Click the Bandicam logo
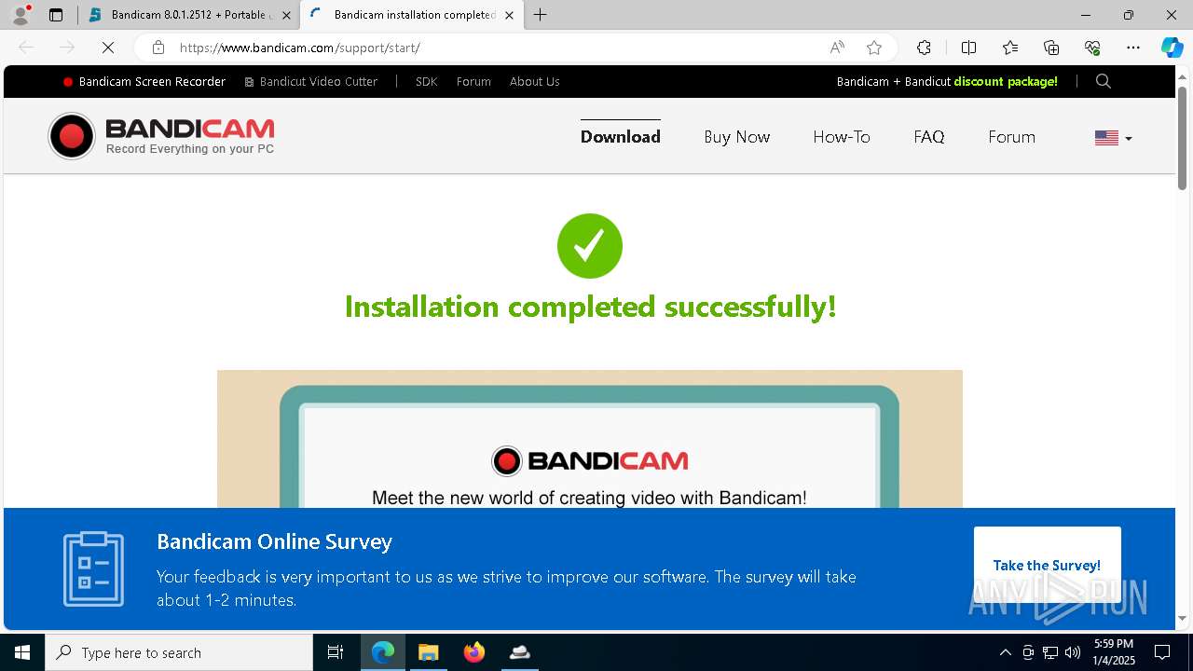1193x671 pixels. 161,136
